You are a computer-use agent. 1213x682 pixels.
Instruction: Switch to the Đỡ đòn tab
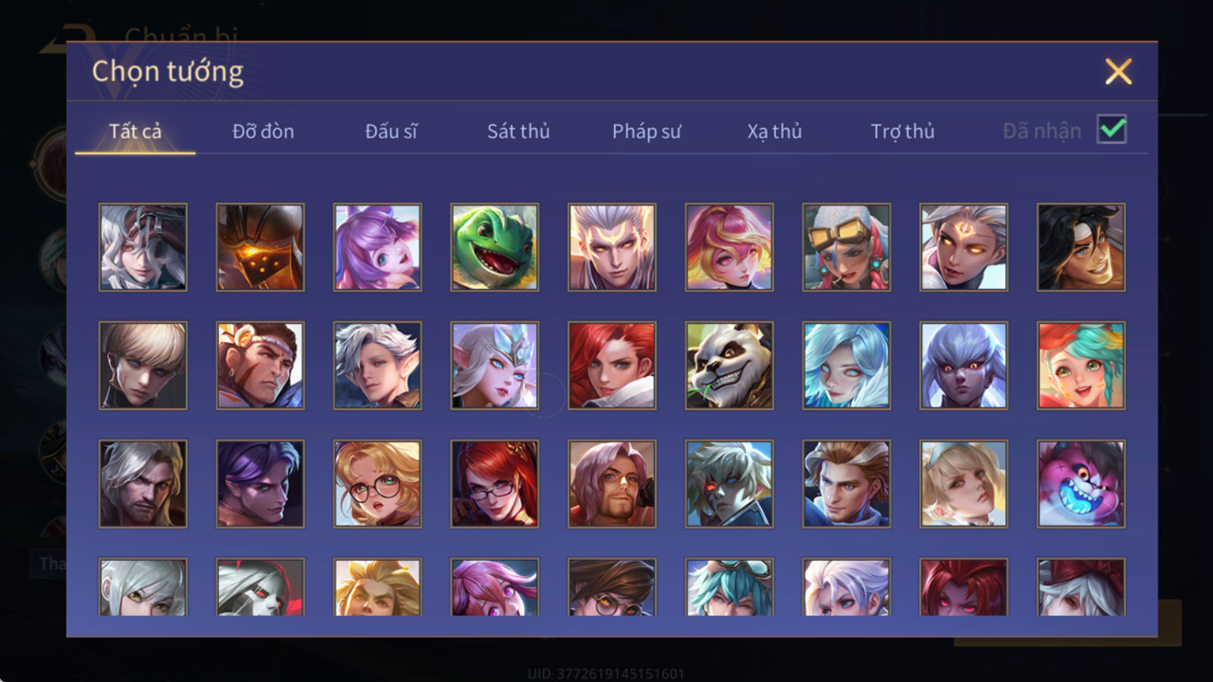[x=263, y=131]
